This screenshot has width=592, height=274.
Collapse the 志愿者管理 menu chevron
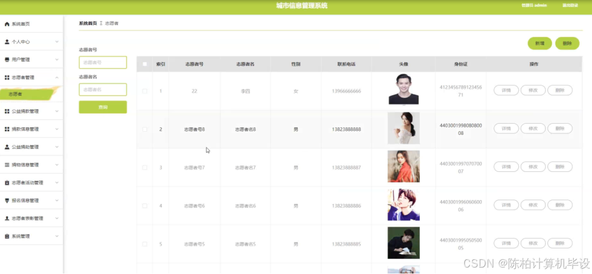[x=57, y=78]
